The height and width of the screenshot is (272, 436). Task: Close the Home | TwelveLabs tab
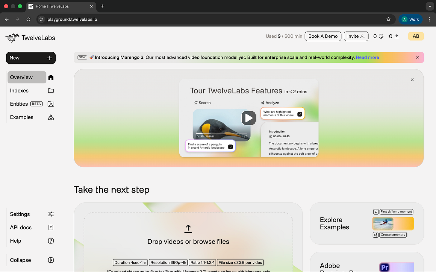click(x=91, y=6)
